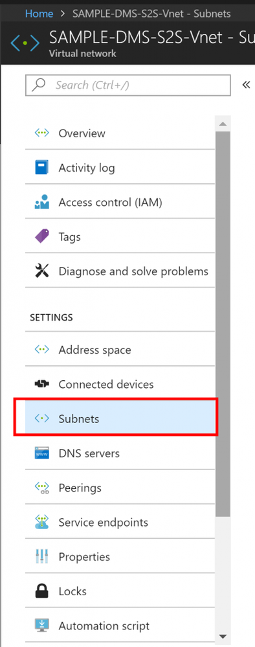Click the scrollbar down arrow

point(223,636)
